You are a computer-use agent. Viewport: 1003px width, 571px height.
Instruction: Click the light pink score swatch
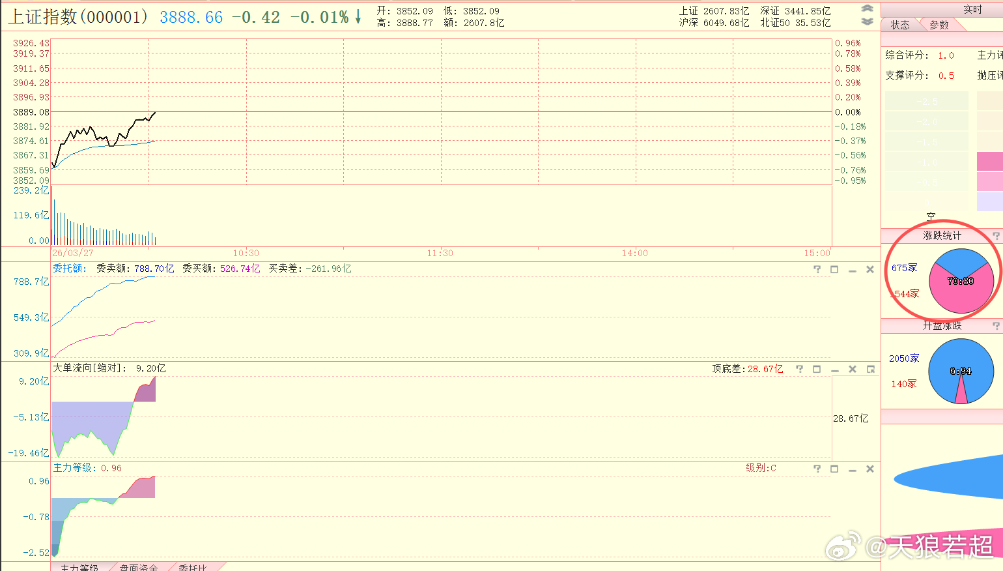(990, 182)
